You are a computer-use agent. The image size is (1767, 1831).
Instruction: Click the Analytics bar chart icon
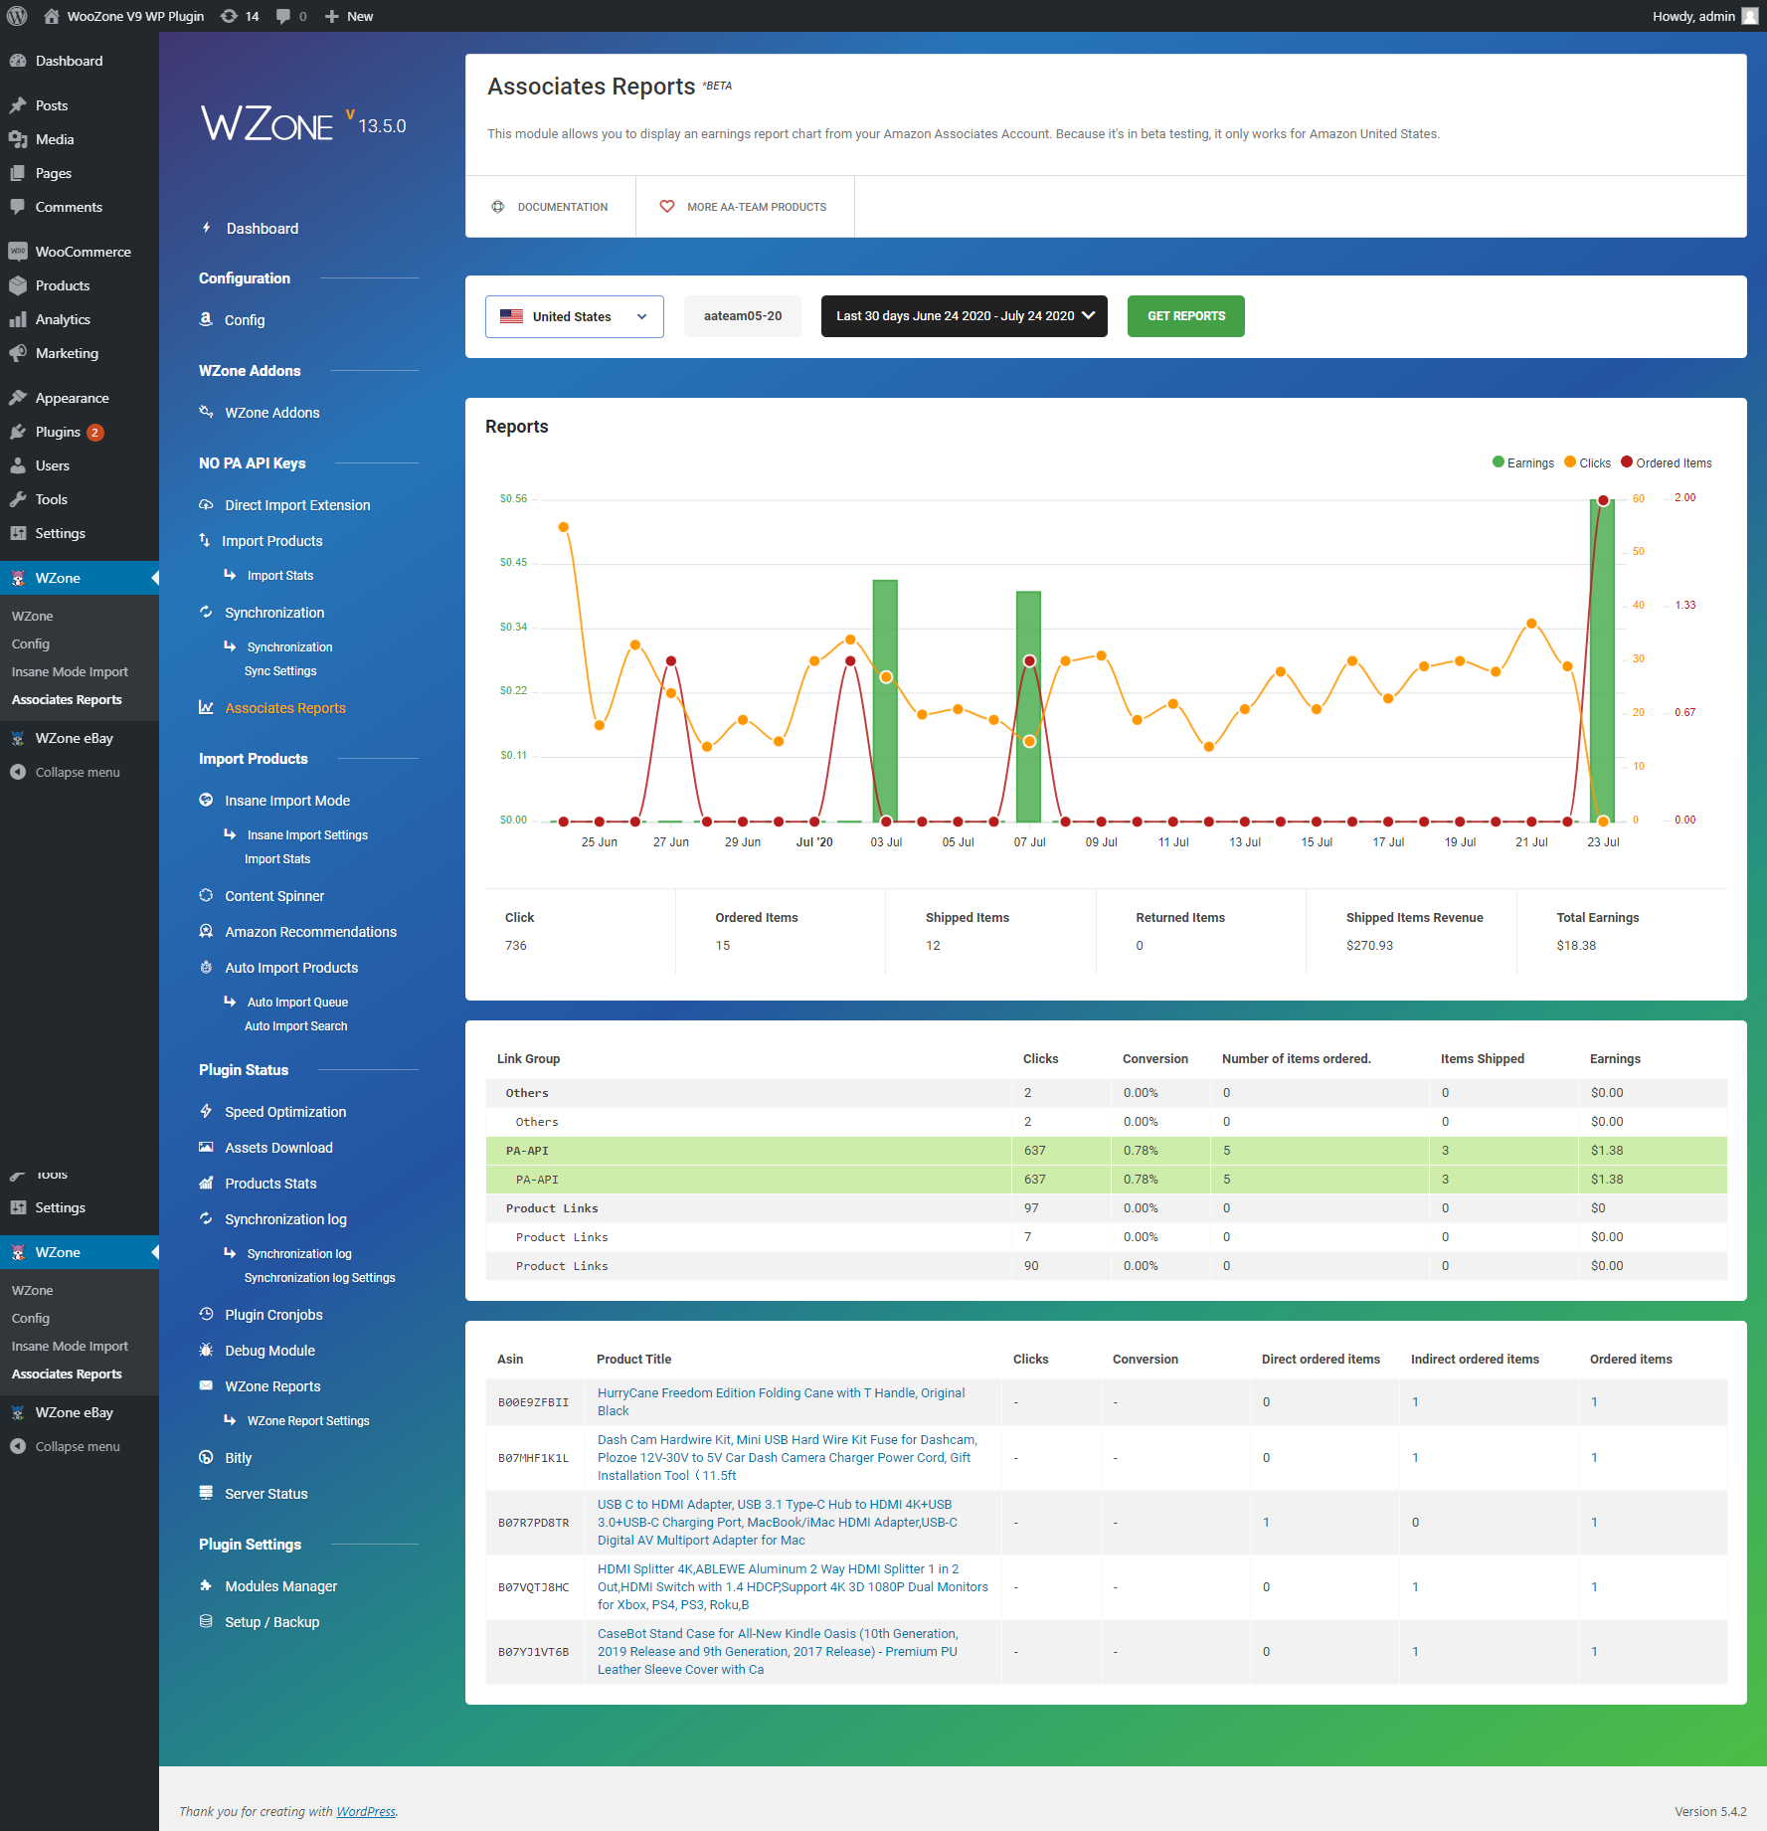pos(18,319)
